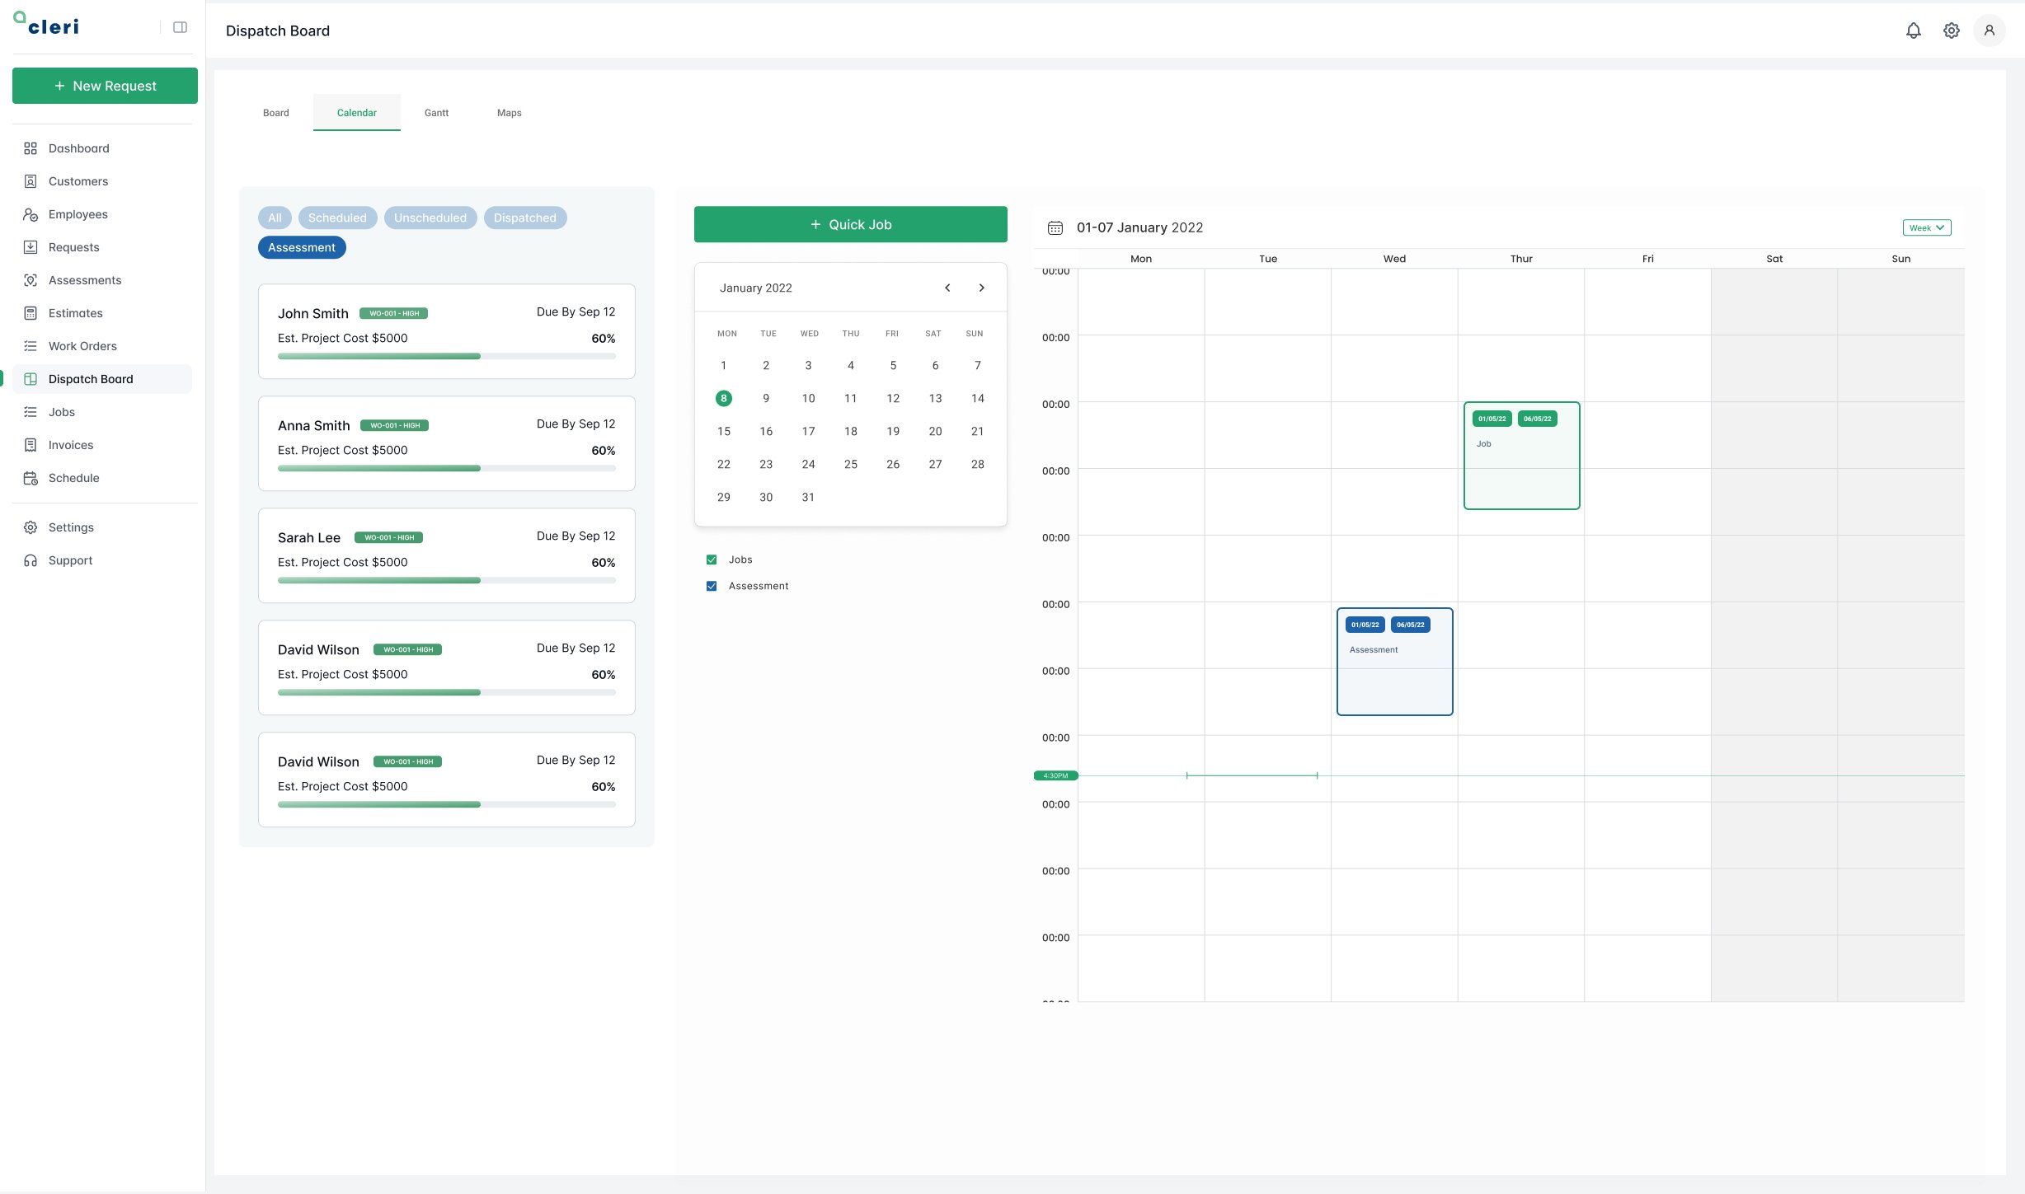The width and height of the screenshot is (2025, 1194).
Task: Open the Schedule section
Action: coord(73,478)
